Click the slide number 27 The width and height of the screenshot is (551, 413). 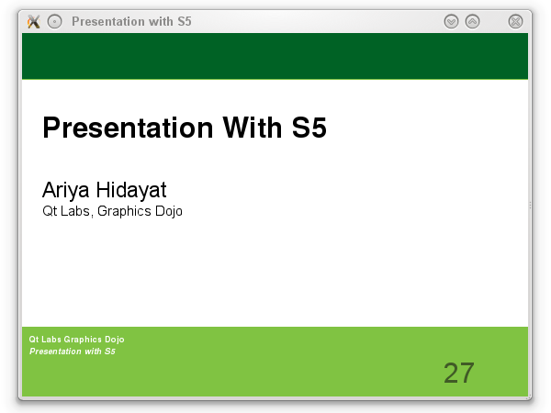point(458,374)
